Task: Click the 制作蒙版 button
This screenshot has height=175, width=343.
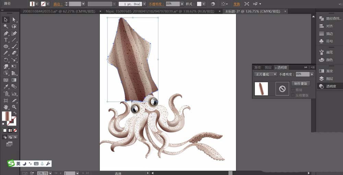Action: [x=300, y=83]
